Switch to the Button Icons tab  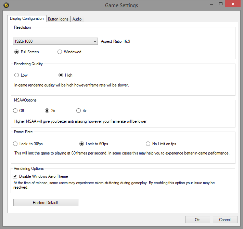pyautogui.click(x=58, y=19)
